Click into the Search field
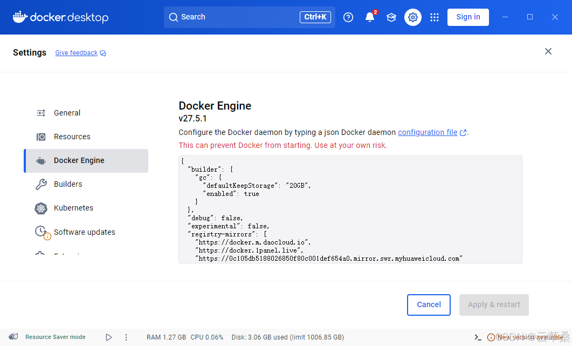This screenshot has height=346, width=572. click(250, 17)
